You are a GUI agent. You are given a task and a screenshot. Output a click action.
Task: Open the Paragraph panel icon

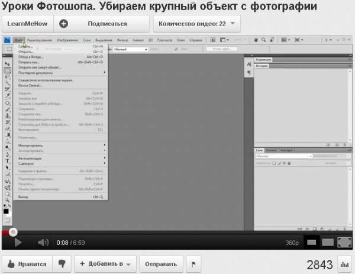249,72
